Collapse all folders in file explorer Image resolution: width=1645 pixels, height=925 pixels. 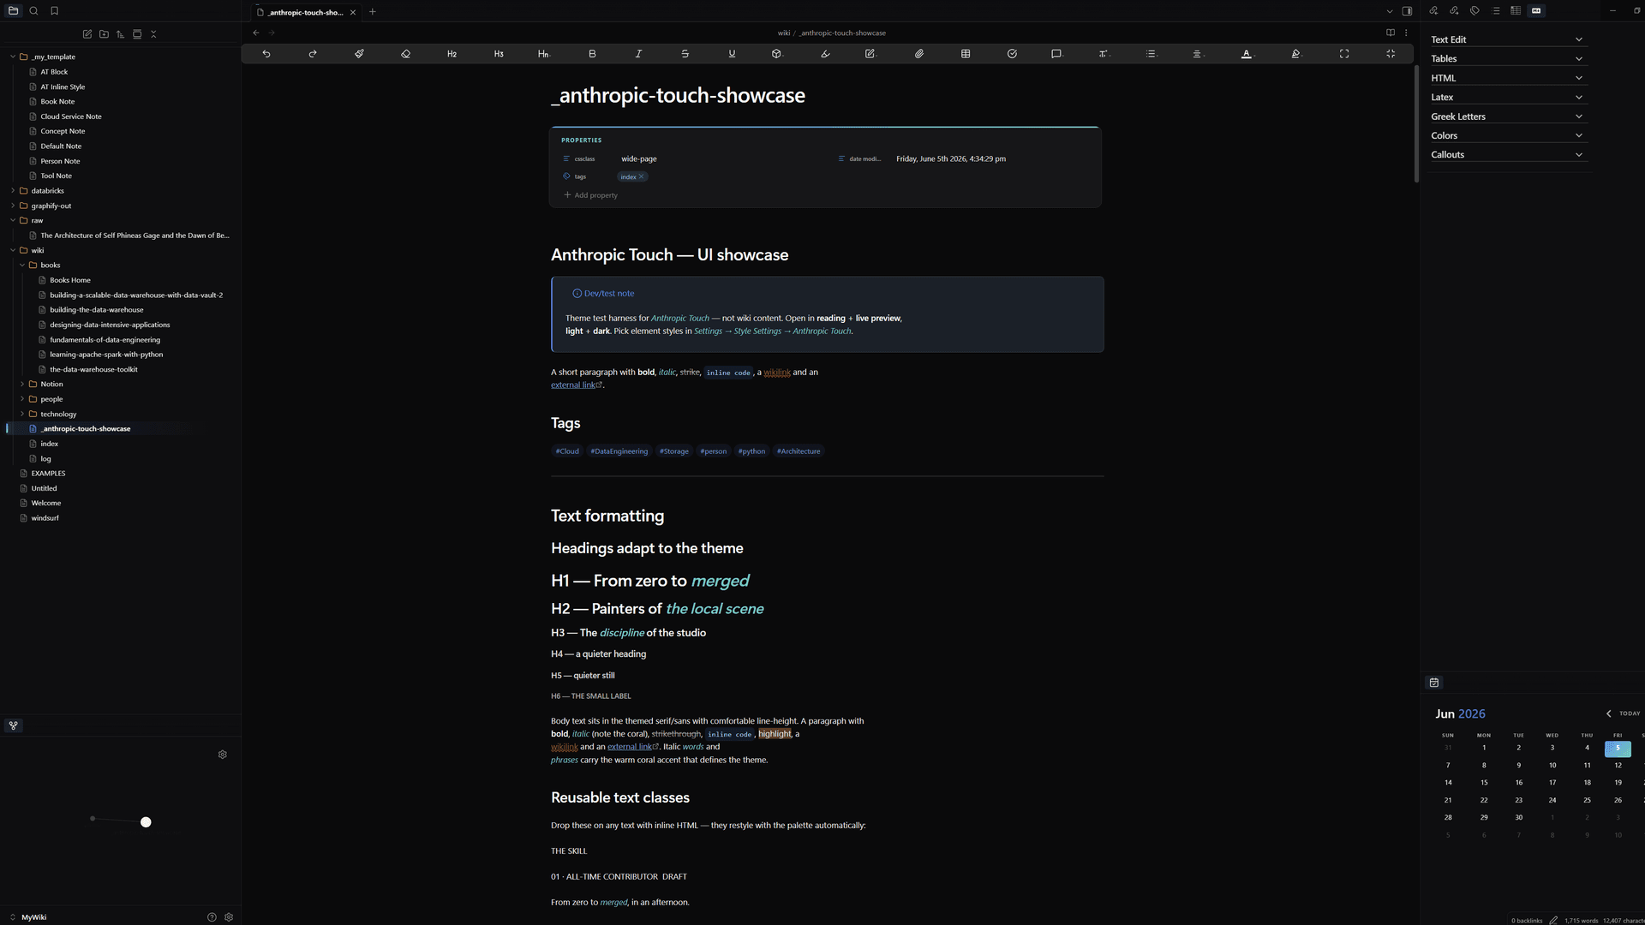coord(153,34)
